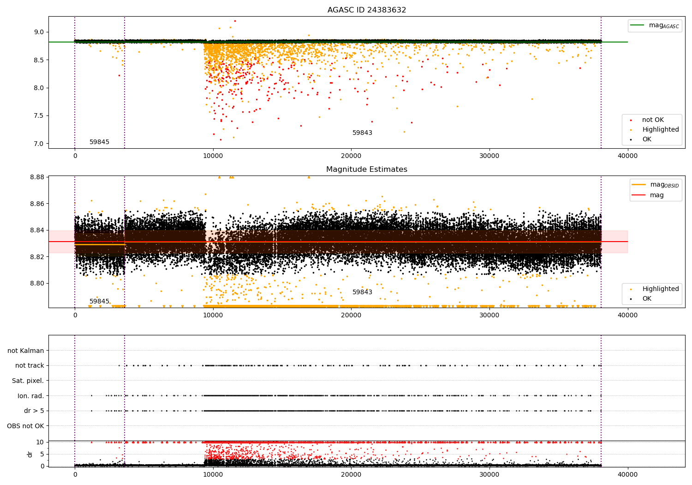Image resolution: width=692 pixels, height=485 pixels.
Task: Click the 'OBS not OK' row label
Action: pos(25,426)
